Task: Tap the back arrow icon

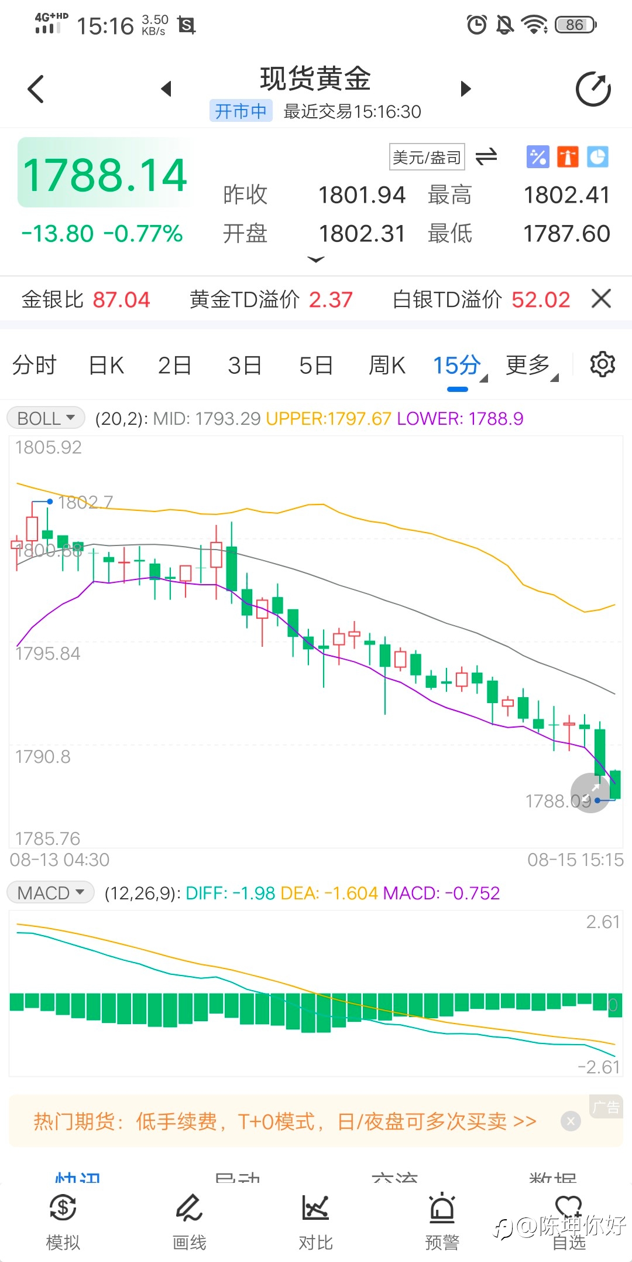Action: (36, 89)
